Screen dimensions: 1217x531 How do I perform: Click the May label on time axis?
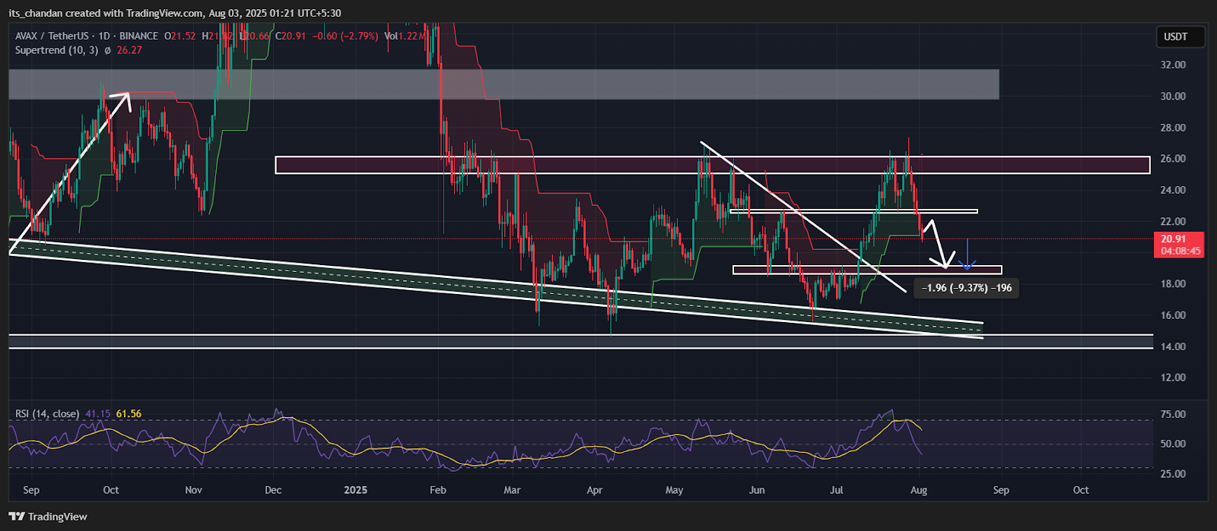point(674,490)
